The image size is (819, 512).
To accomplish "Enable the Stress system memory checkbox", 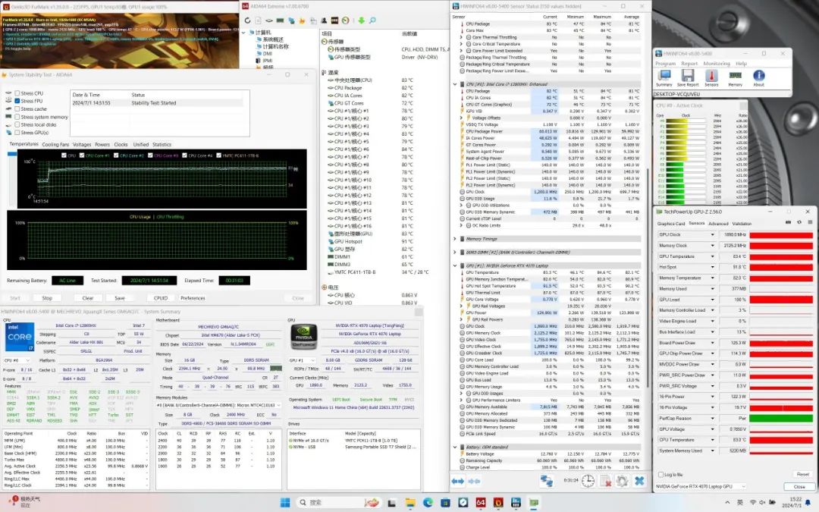I will click(17, 117).
